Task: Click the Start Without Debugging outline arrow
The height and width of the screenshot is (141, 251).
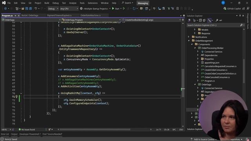Action: (124, 9)
